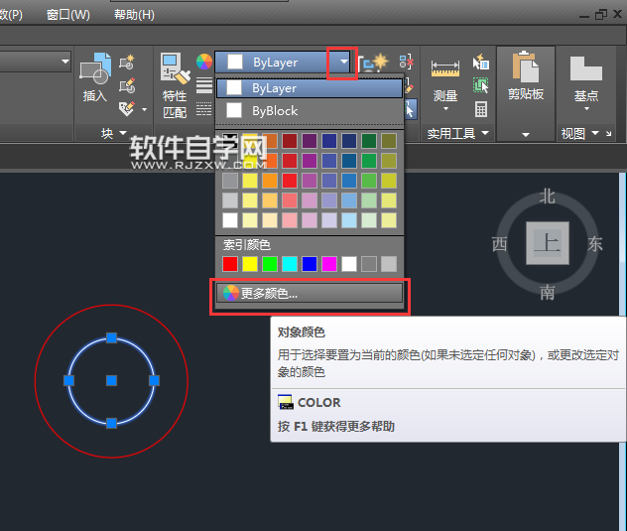Click the COLOR command icon in tooltip

click(286, 402)
